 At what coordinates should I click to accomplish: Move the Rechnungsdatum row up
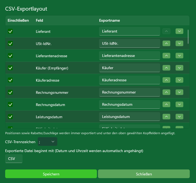point(166,104)
